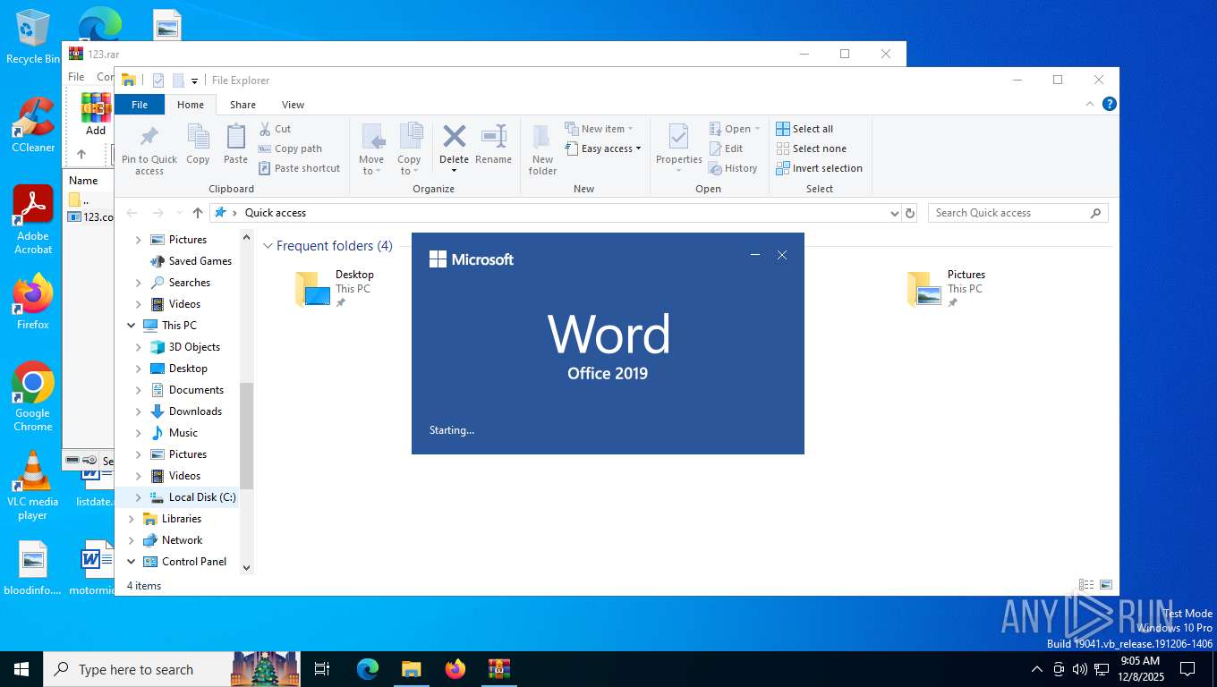Click the Copy to icon
1217x687 pixels.
410,137
